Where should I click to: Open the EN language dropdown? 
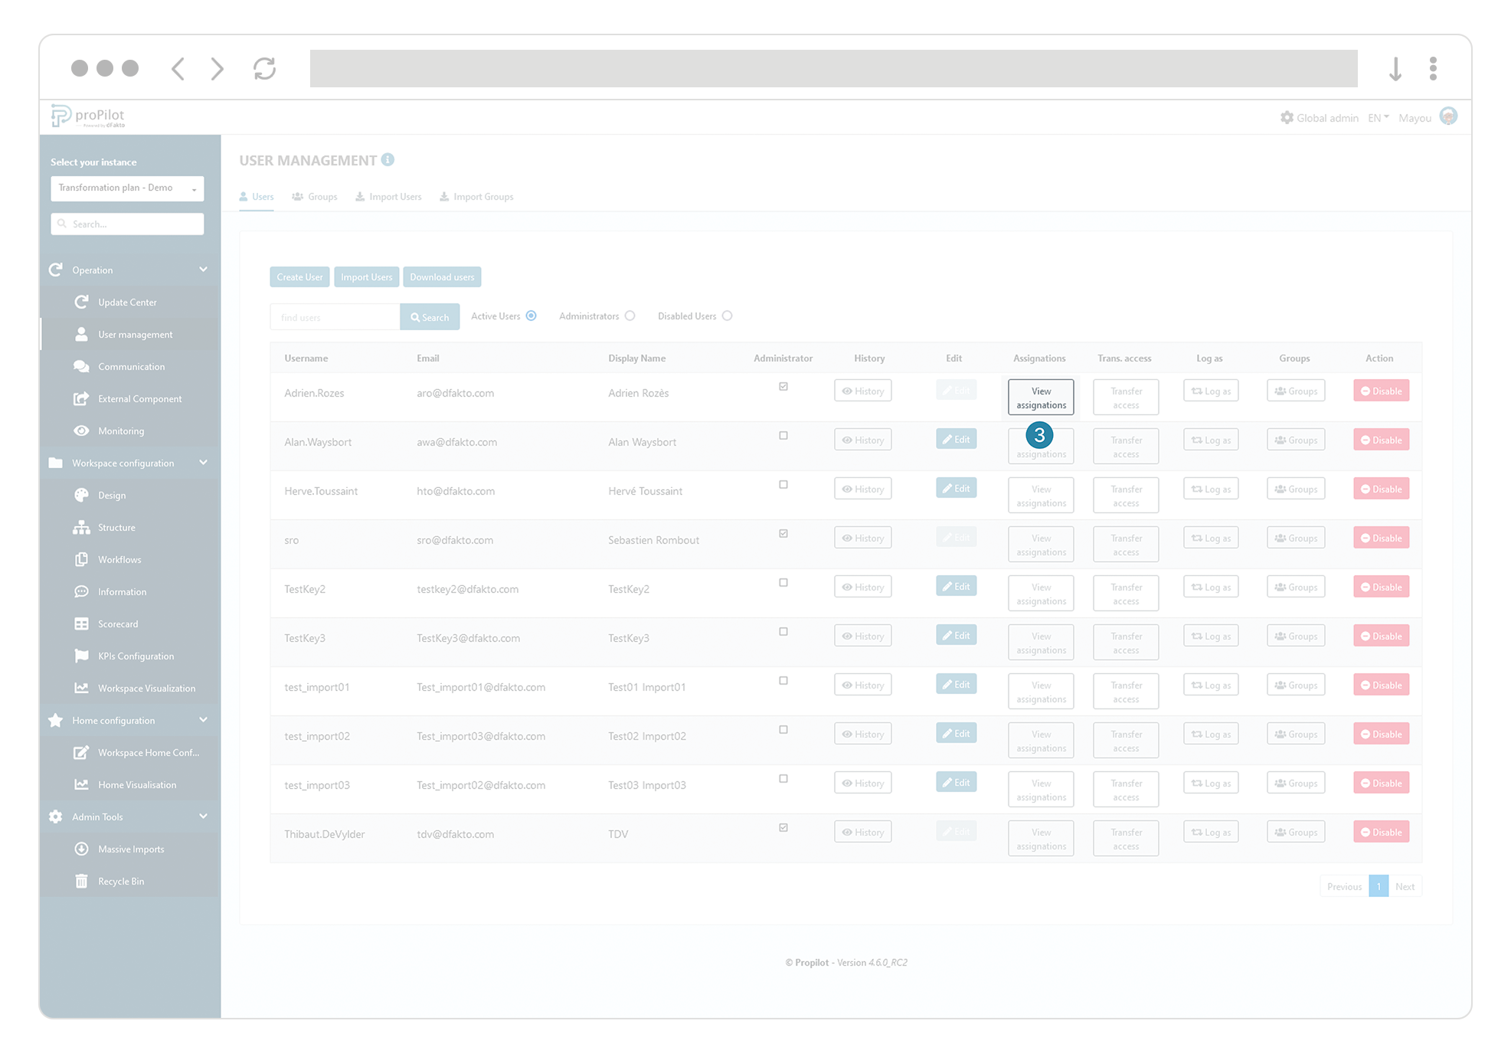coord(1378,117)
